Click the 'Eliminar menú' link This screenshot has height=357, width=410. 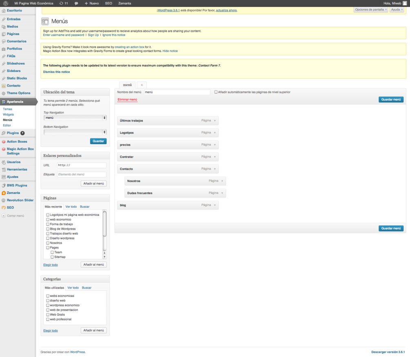click(127, 100)
